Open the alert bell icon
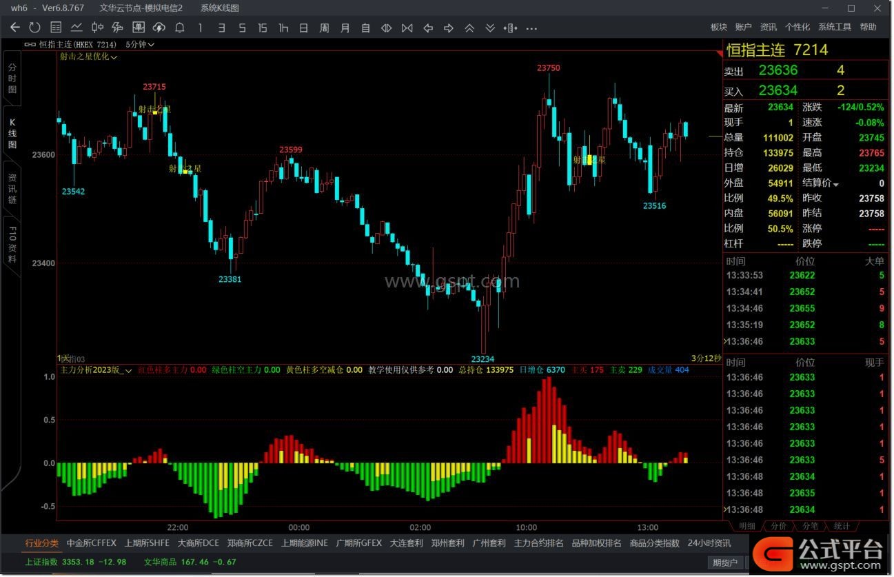894x577 pixels. (x=180, y=28)
